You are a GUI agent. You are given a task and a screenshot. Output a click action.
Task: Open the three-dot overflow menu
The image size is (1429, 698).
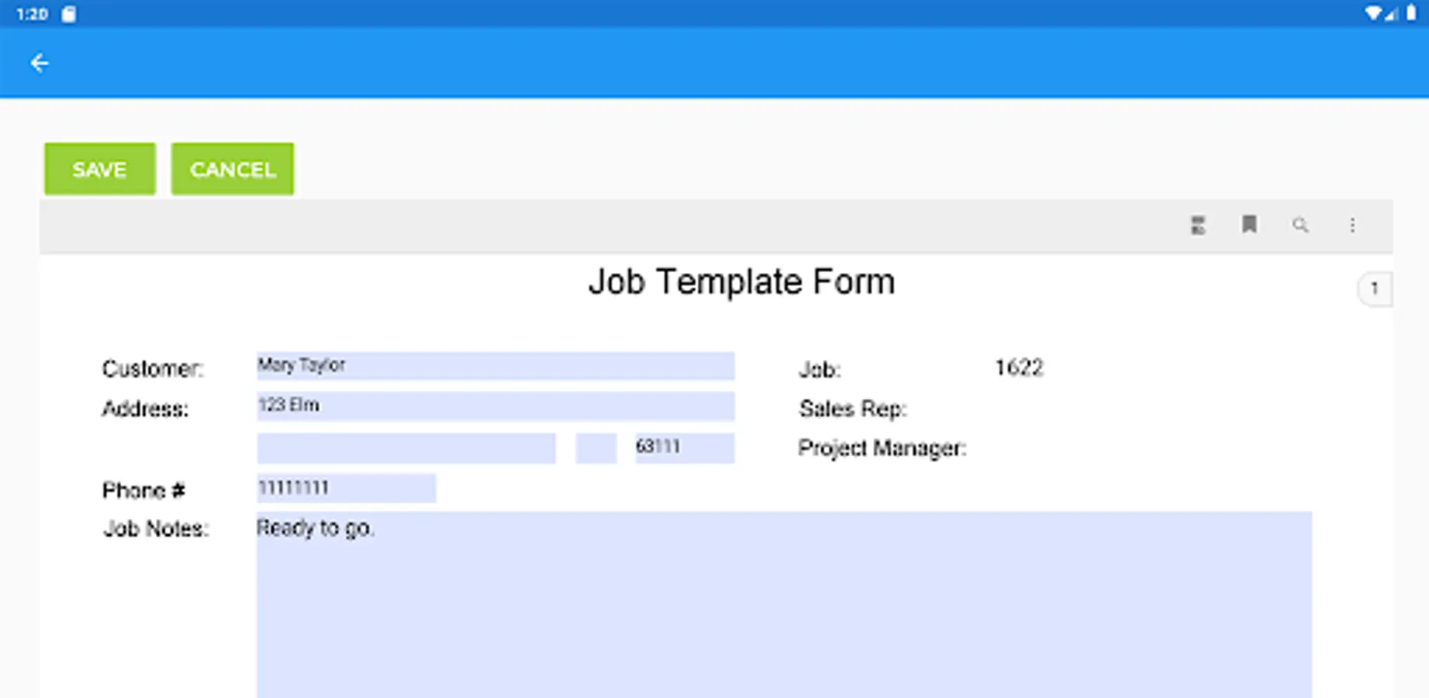click(1352, 225)
